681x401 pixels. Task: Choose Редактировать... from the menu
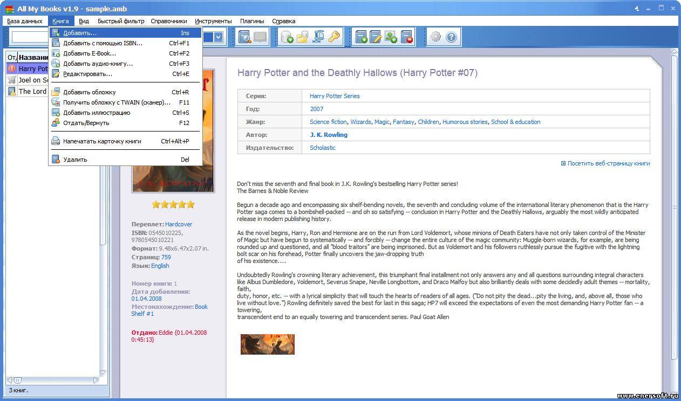click(x=125, y=74)
